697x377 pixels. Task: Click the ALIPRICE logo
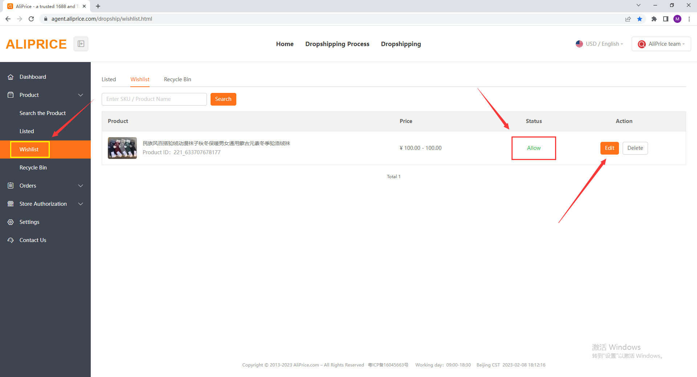(36, 44)
